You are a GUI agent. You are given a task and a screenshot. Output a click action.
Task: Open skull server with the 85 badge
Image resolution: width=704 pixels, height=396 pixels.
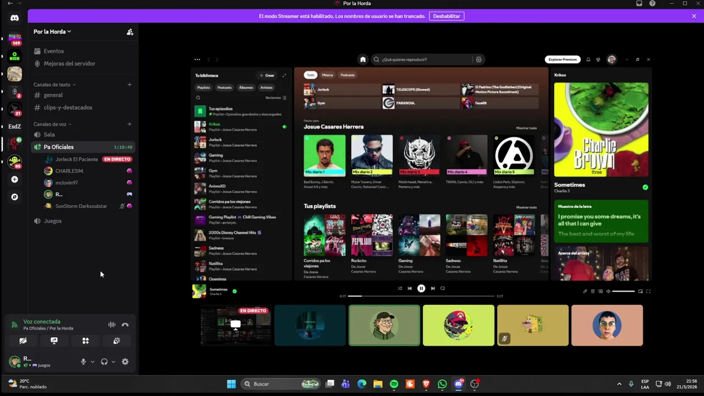coord(14,161)
